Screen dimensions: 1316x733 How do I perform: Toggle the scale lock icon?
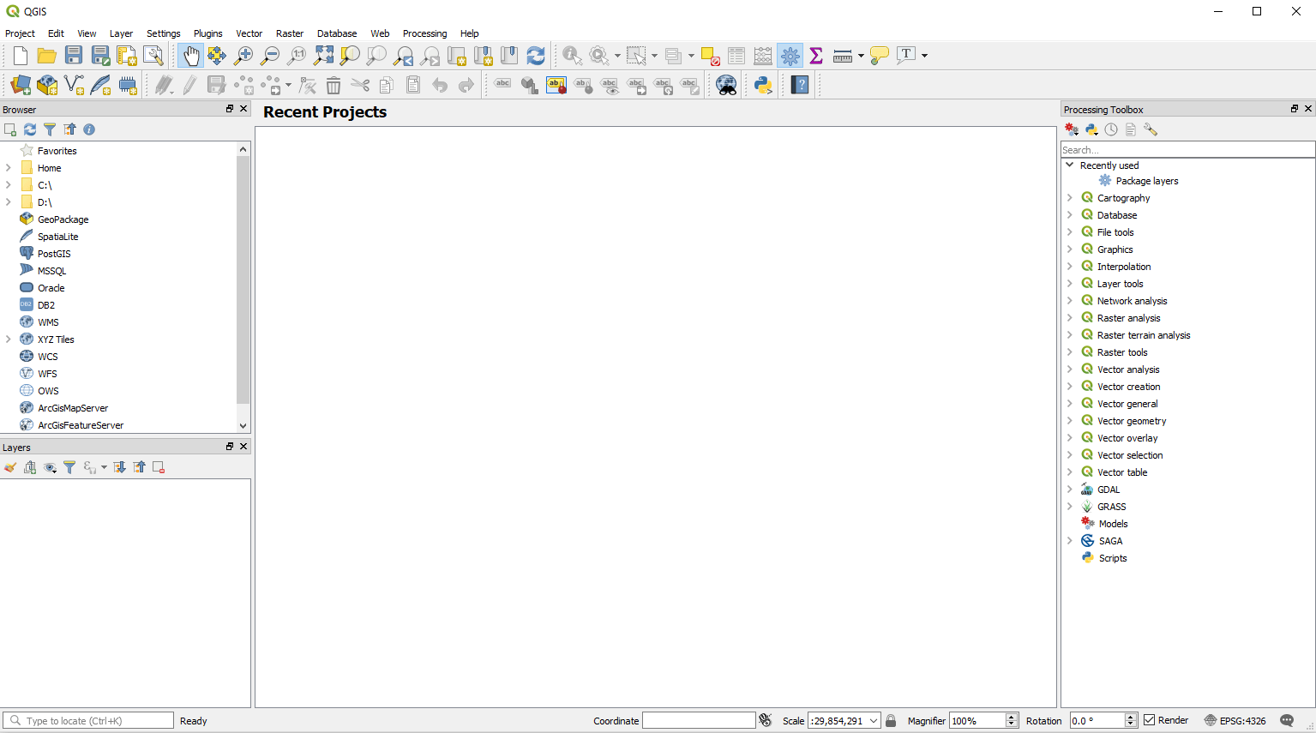tap(891, 720)
